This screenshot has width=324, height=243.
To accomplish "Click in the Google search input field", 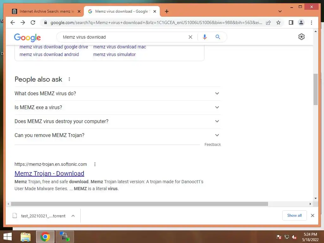I will [124, 37].
